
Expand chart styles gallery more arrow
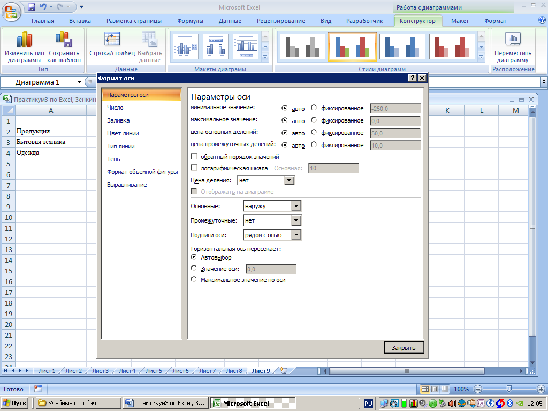[481, 57]
